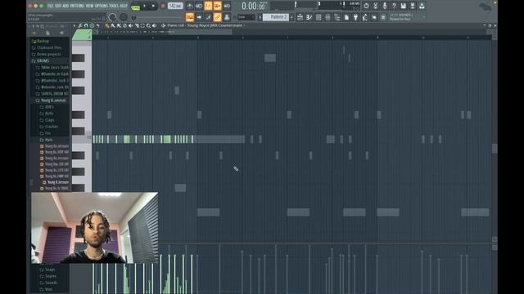Click the piano roll vertical scrollbar handle
The image size is (524, 294).
pyautogui.click(x=495, y=149)
